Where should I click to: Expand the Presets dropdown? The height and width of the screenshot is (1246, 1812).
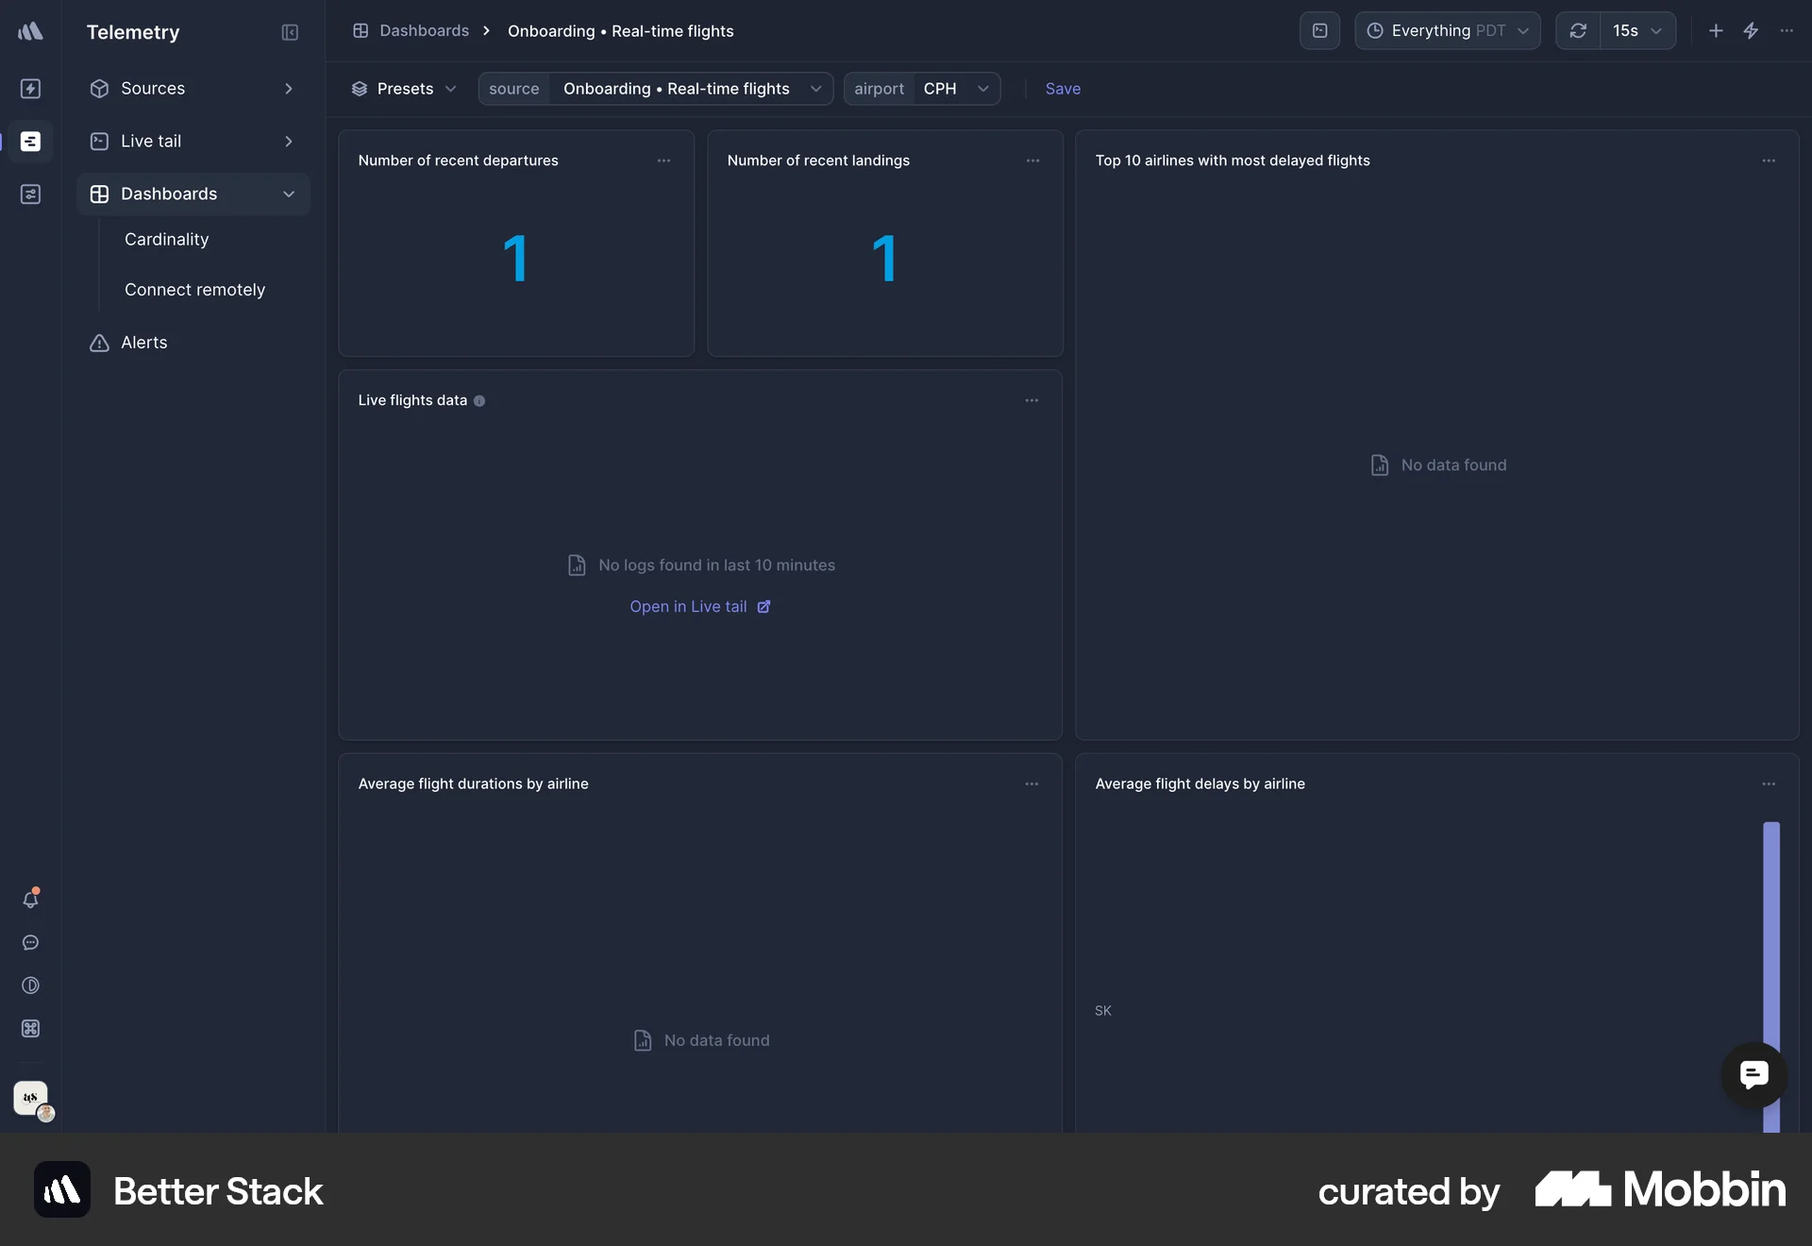tap(404, 89)
